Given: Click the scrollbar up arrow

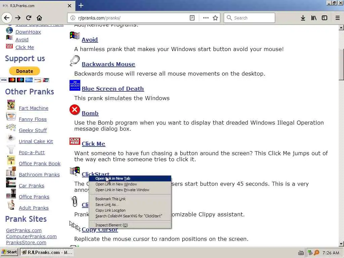Looking at the screenshot, I should point(341,28).
